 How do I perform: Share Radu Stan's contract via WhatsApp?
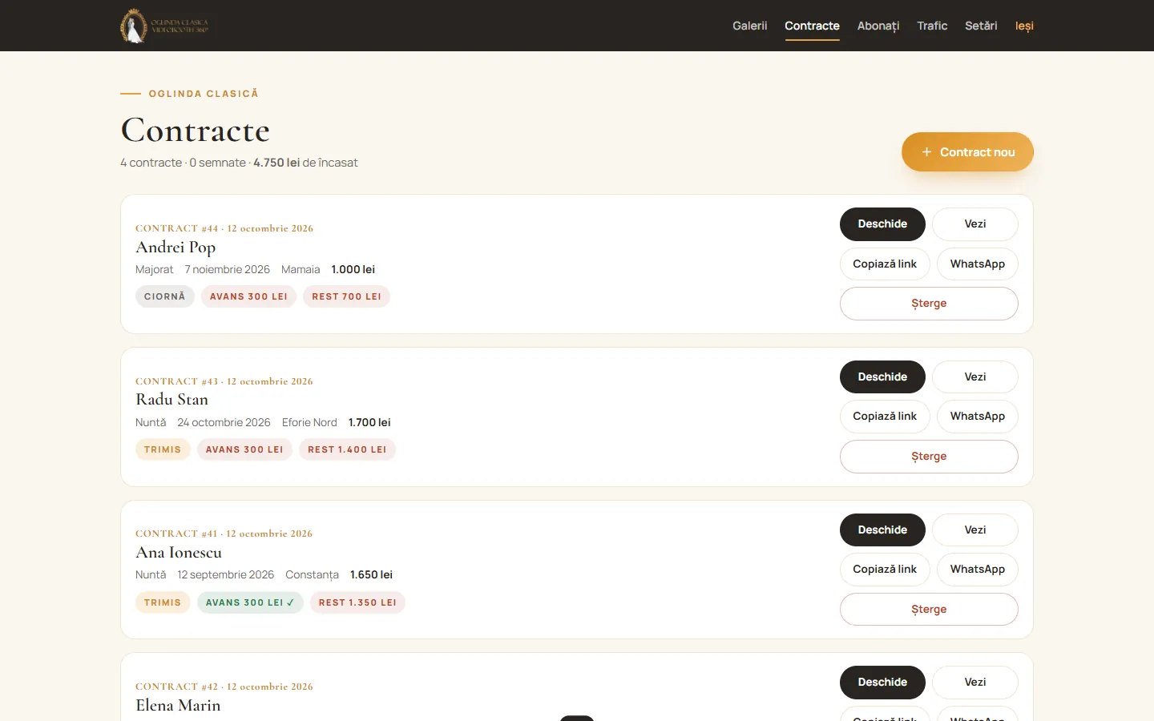coord(978,417)
